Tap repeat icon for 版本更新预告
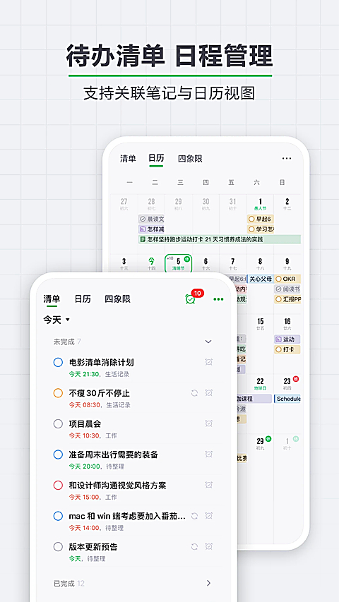The image size is (339, 602). pos(194,546)
